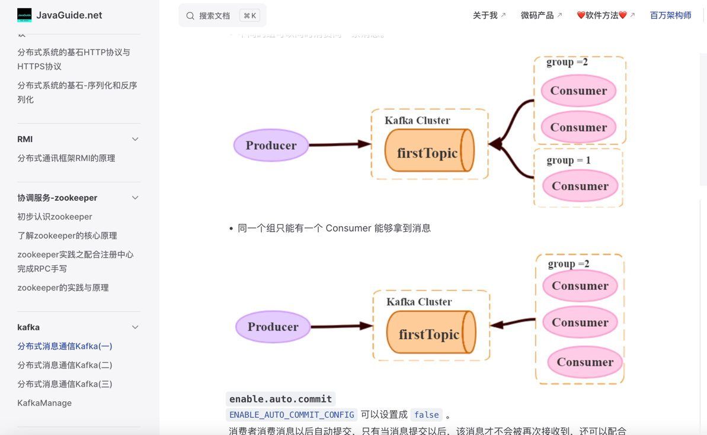Click the ⌘K shortcut badge
This screenshot has width=707, height=435.
click(250, 16)
